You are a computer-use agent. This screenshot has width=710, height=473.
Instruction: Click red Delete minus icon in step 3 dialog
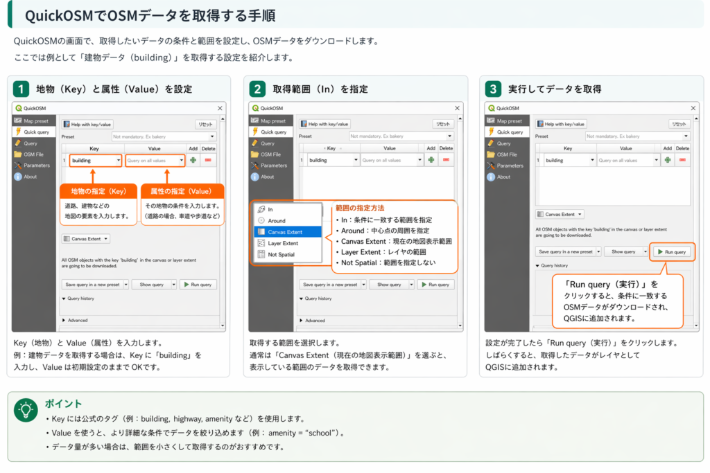point(682,160)
